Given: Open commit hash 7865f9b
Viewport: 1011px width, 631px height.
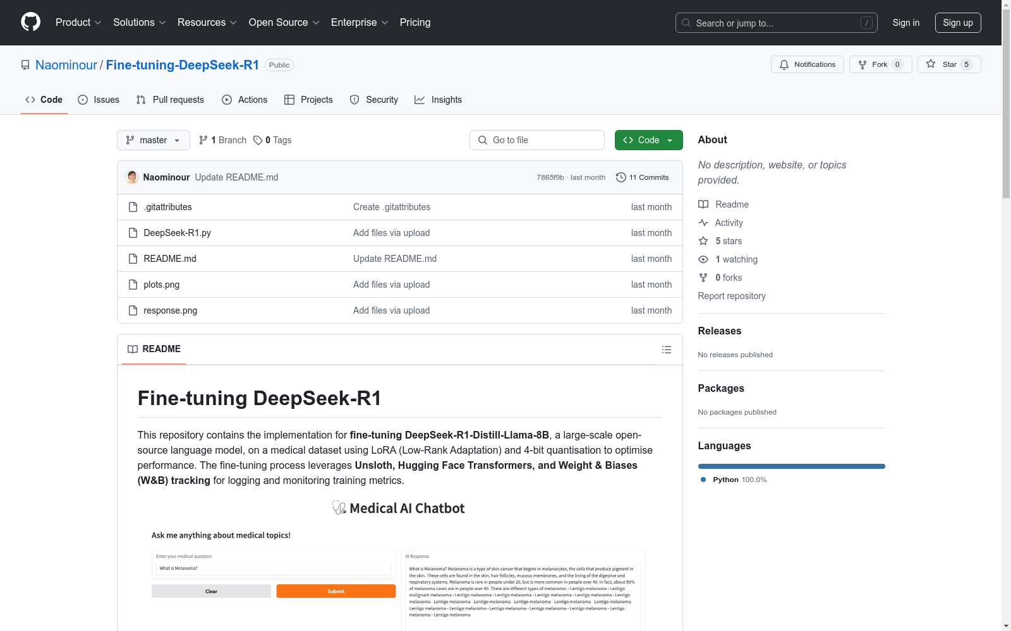Looking at the screenshot, I should (x=550, y=177).
